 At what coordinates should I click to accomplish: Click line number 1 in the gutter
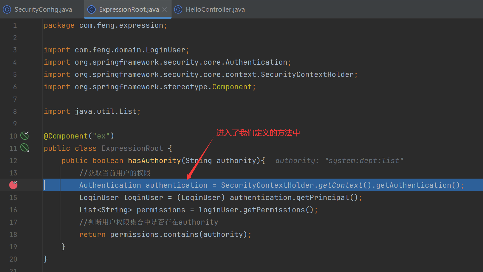click(x=15, y=25)
